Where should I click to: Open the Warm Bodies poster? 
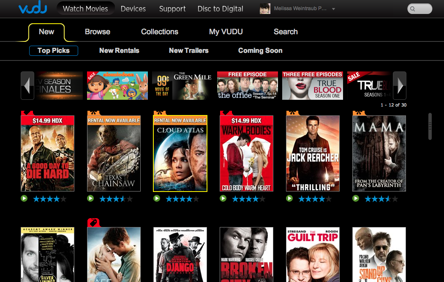pyautogui.click(x=246, y=153)
